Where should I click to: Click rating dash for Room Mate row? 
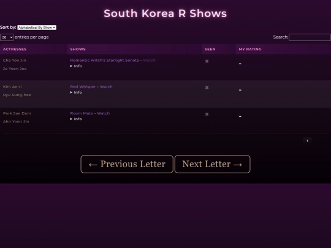click(240, 116)
